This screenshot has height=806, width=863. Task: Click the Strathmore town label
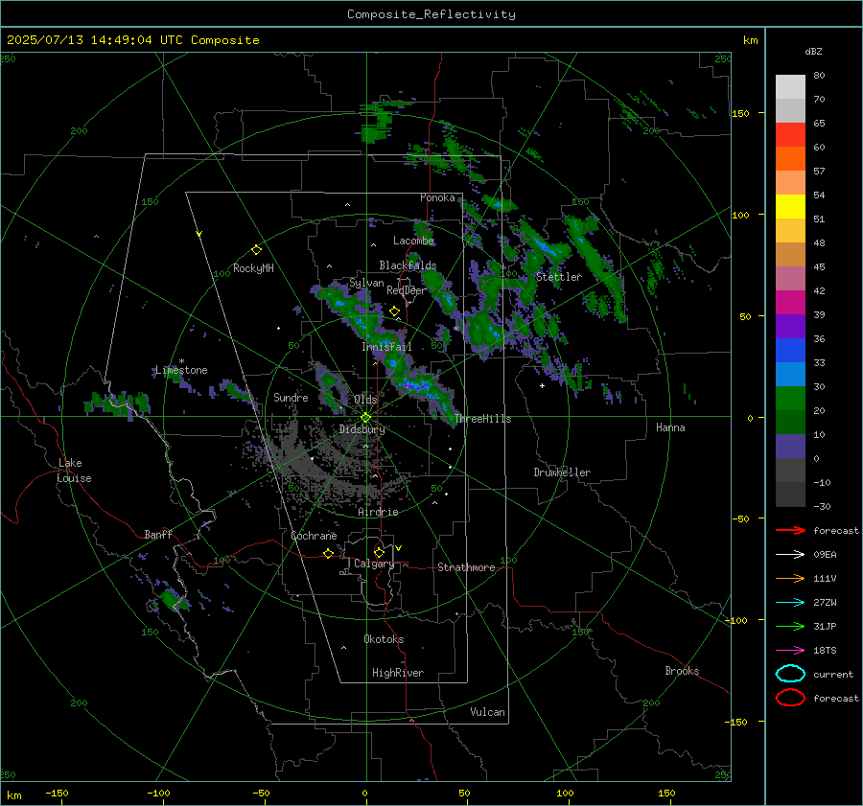(466, 567)
